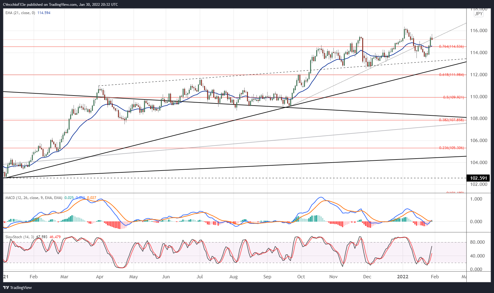Click the 108.000 price axis label
Viewport: 494px width, 293px height.
(x=479, y=118)
